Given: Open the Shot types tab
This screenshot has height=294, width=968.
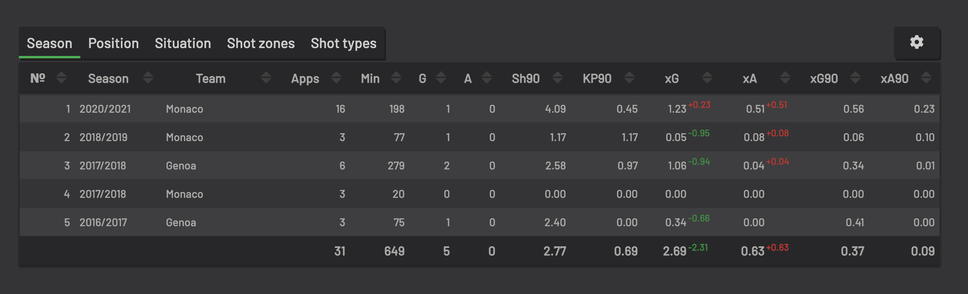Looking at the screenshot, I should pos(343,43).
